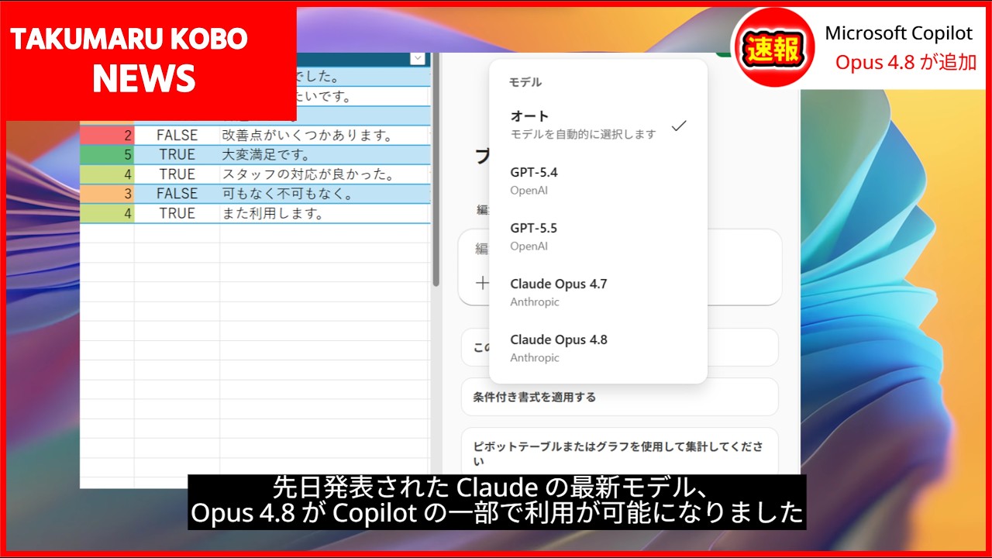Click TRUE in the また利用します row
The width and height of the screenshot is (992, 558).
click(177, 213)
